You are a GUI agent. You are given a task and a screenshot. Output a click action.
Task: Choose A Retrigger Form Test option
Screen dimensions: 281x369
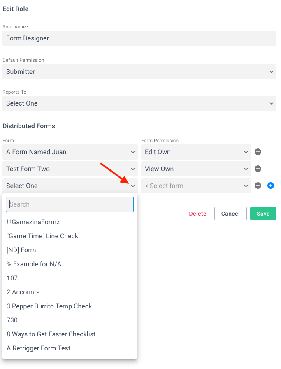pos(70,348)
